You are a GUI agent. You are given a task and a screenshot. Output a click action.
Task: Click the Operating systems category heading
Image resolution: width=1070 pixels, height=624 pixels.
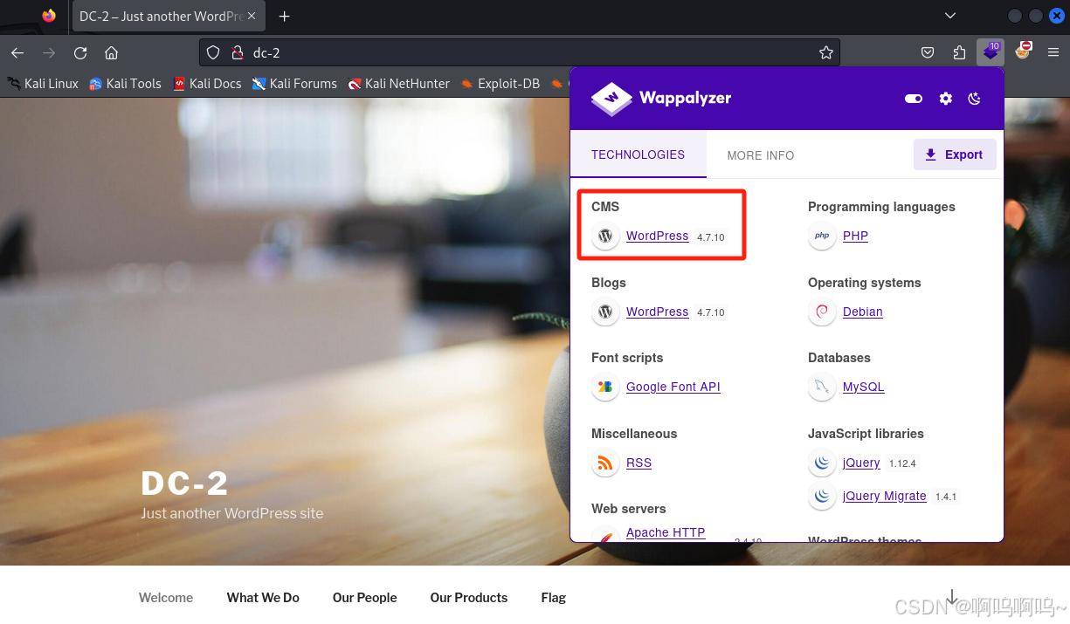pyautogui.click(x=864, y=283)
